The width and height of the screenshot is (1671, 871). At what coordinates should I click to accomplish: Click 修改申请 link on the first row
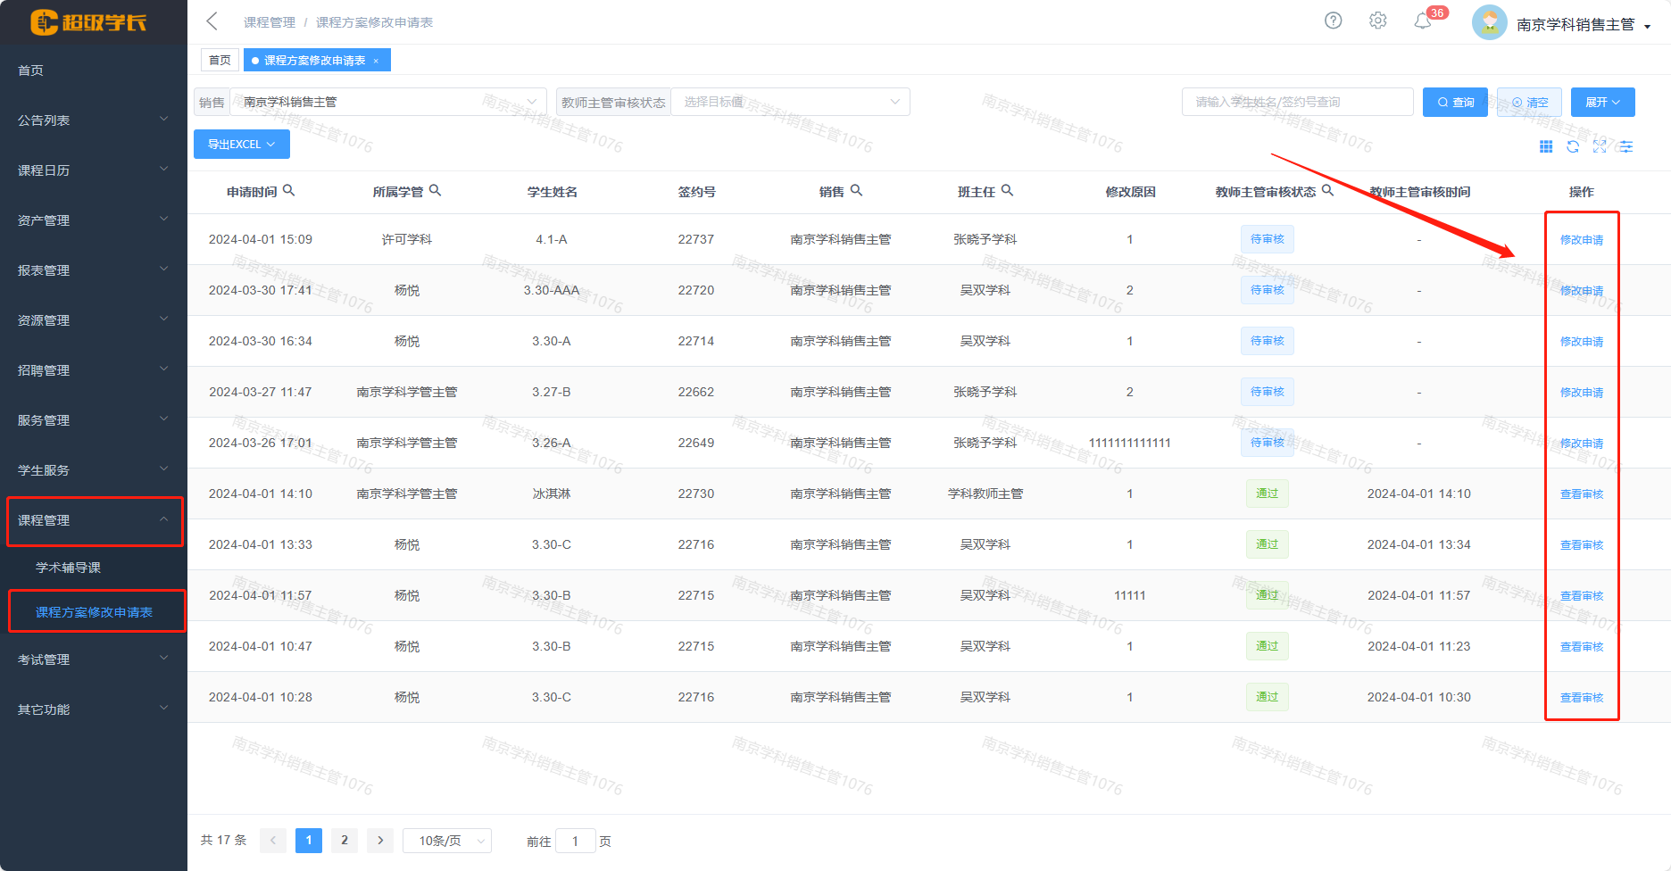[1581, 239]
